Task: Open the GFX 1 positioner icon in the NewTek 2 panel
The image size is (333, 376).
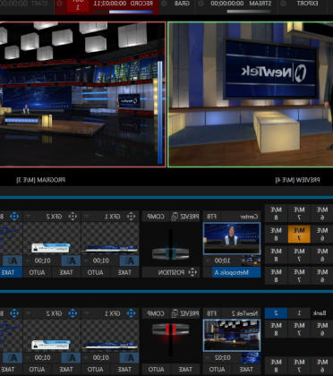Action: pos(132,313)
